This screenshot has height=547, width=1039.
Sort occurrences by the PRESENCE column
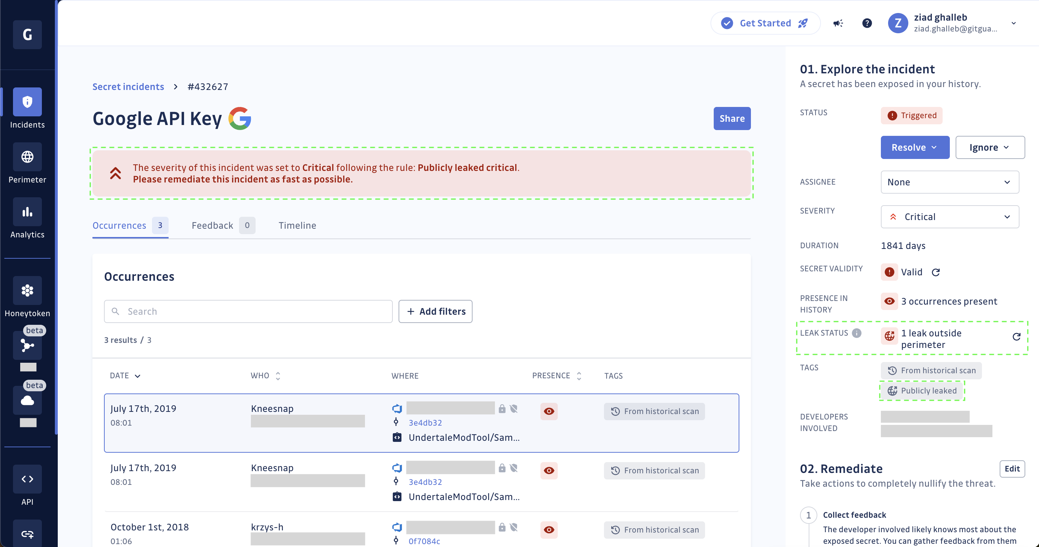pos(557,376)
